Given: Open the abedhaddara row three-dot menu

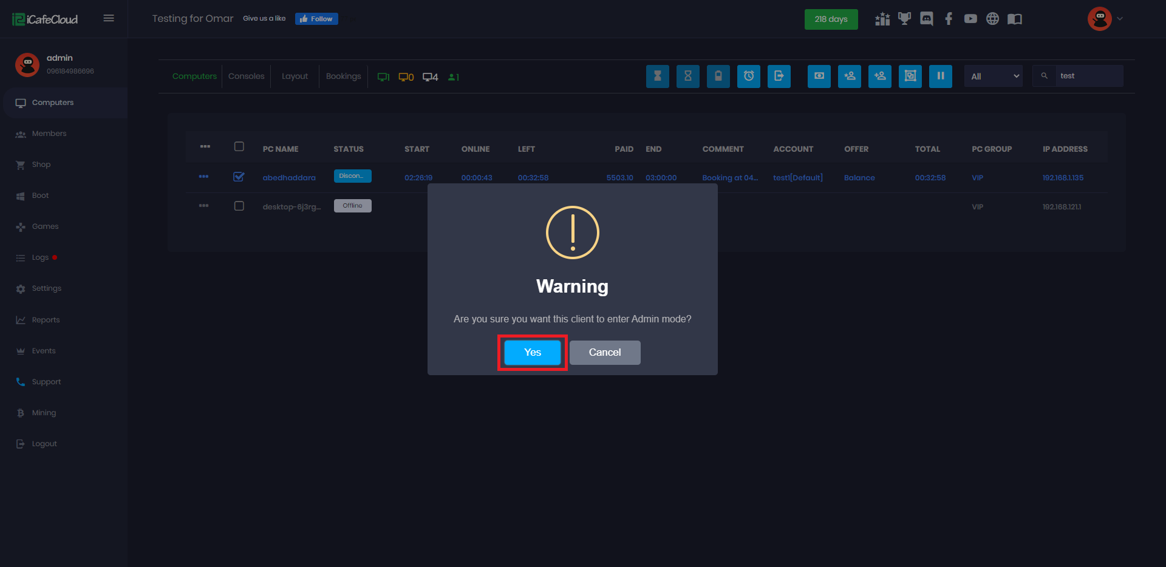Looking at the screenshot, I should pos(203,177).
